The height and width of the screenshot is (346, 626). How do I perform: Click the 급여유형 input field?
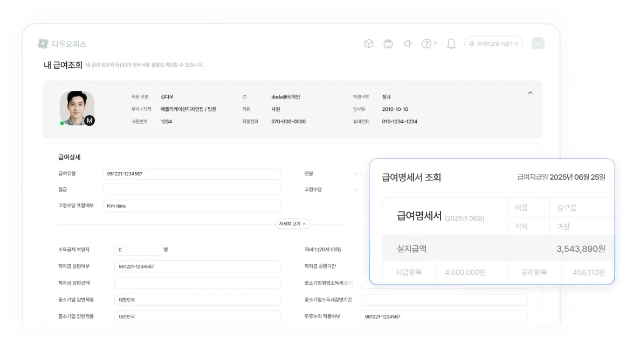coord(191,173)
